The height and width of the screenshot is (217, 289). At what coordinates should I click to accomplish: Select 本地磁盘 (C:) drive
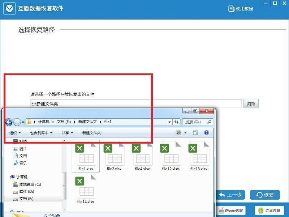point(27,184)
